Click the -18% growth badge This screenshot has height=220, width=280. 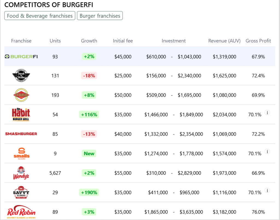click(x=89, y=76)
